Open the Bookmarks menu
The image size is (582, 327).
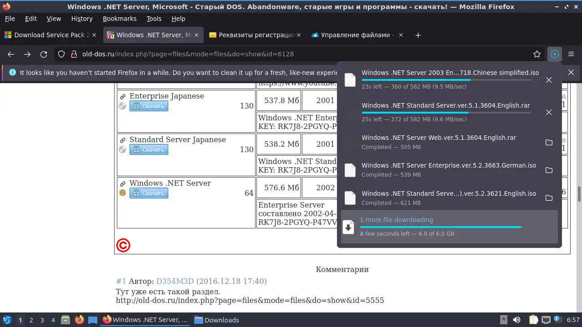tap(120, 19)
